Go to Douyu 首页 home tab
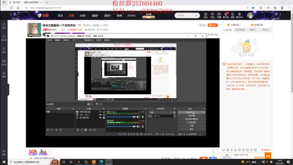The width and height of the screenshot is (293, 165). pyautogui.click(x=60, y=15)
